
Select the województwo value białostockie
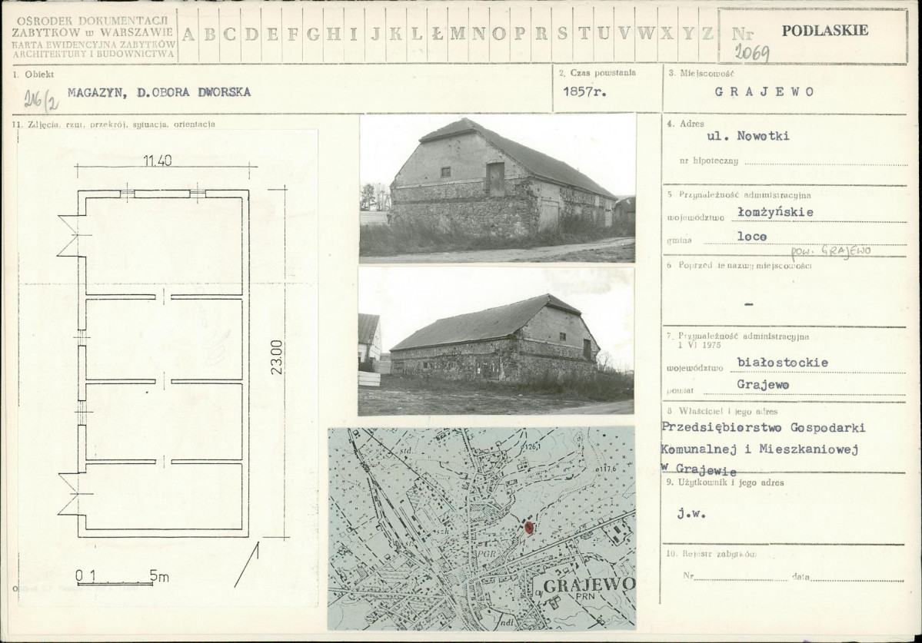pos(771,361)
